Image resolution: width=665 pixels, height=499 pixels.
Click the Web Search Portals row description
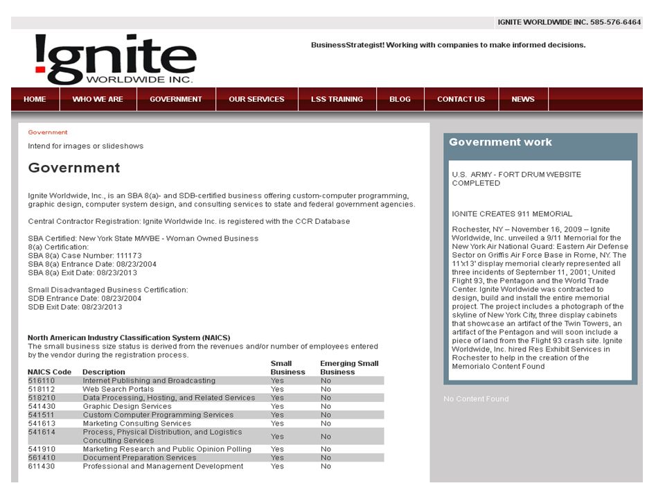pos(118,389)
